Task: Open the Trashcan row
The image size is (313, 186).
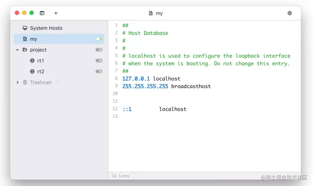Action: click(x=59, y=82)
